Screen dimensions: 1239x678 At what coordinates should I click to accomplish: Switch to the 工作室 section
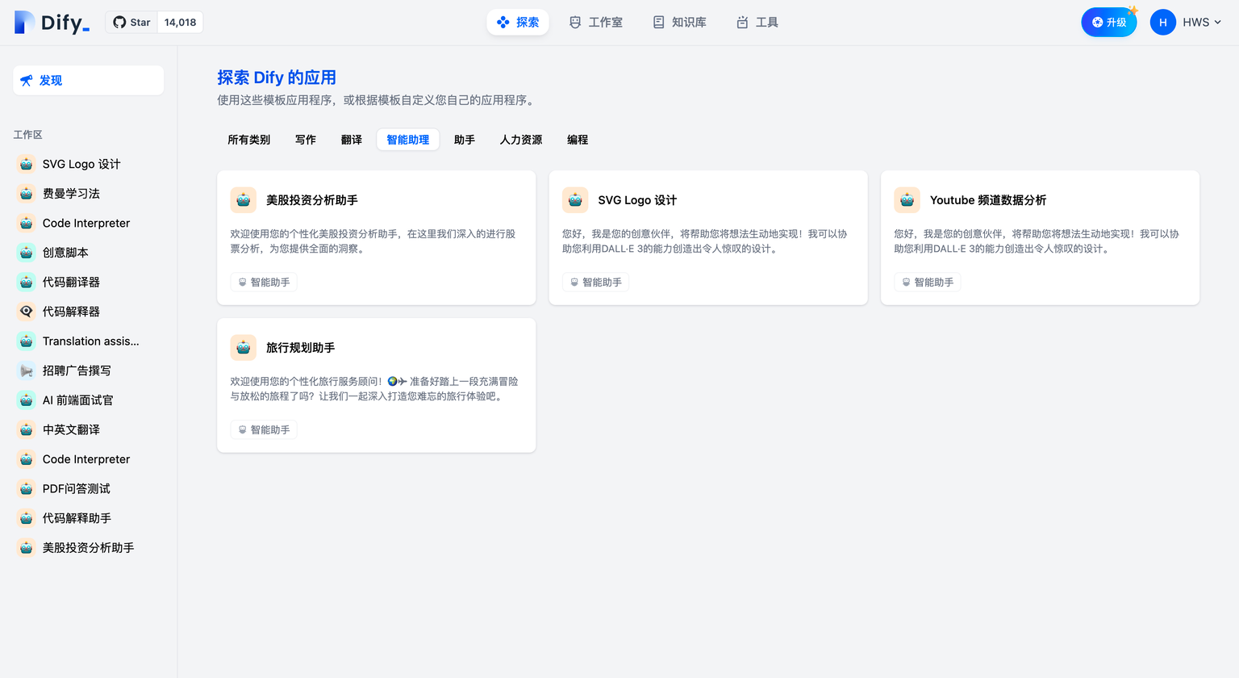pos(596,22)
